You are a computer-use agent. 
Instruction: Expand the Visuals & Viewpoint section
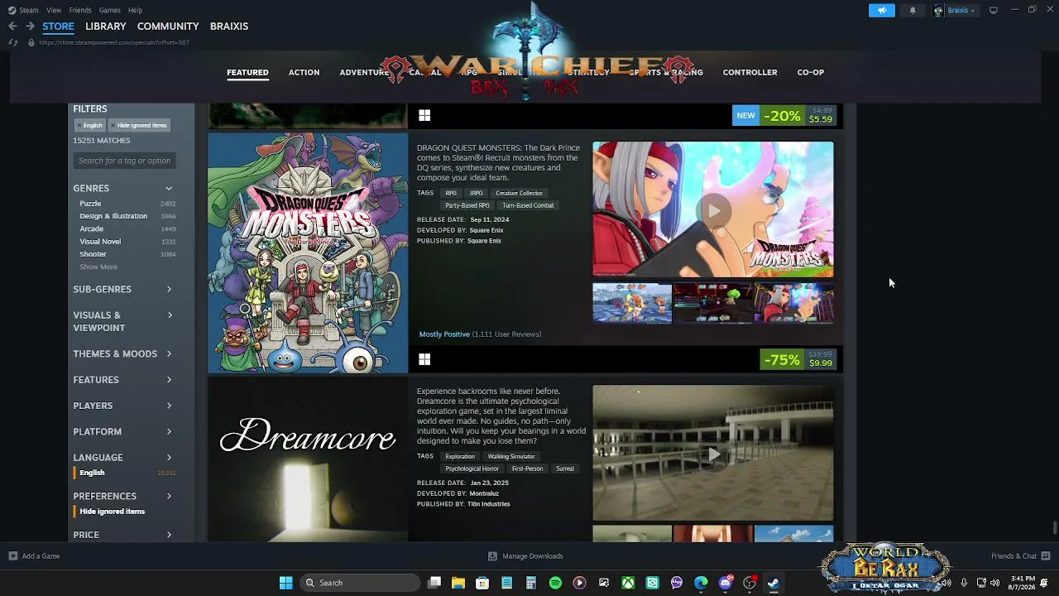coord(123,321)
